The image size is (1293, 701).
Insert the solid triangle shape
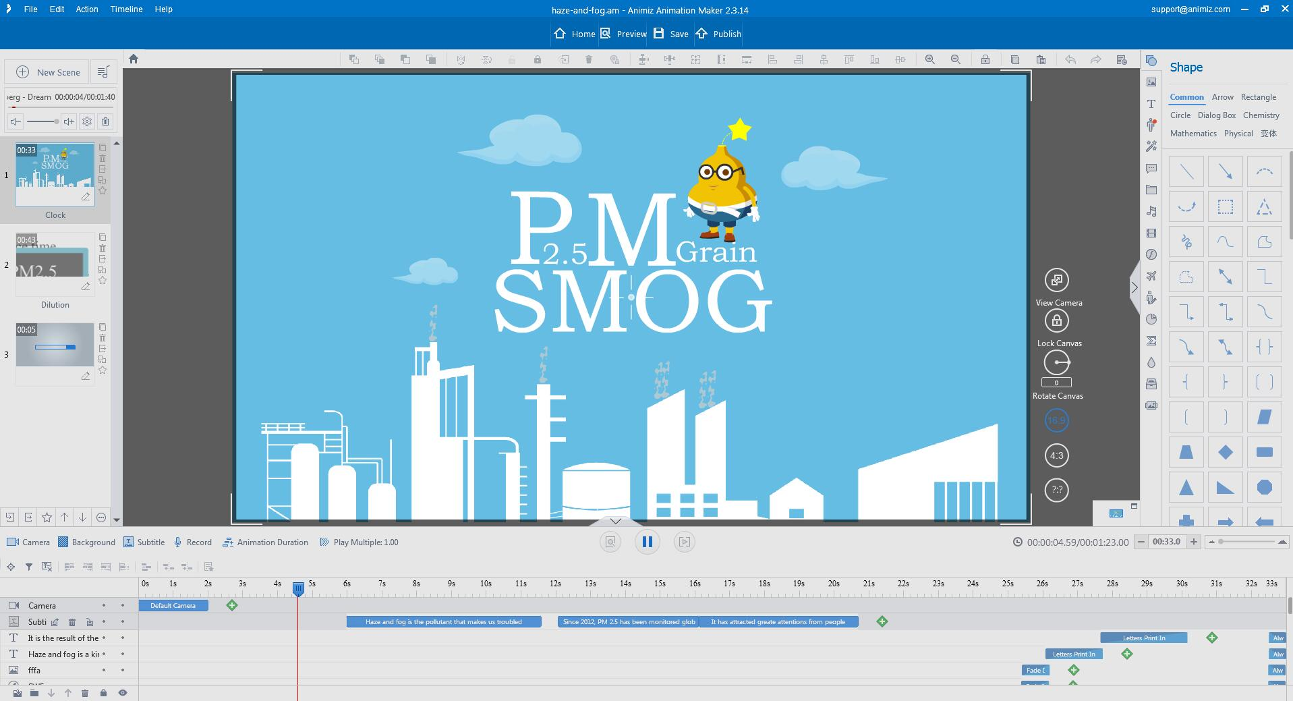[1186, 487]
